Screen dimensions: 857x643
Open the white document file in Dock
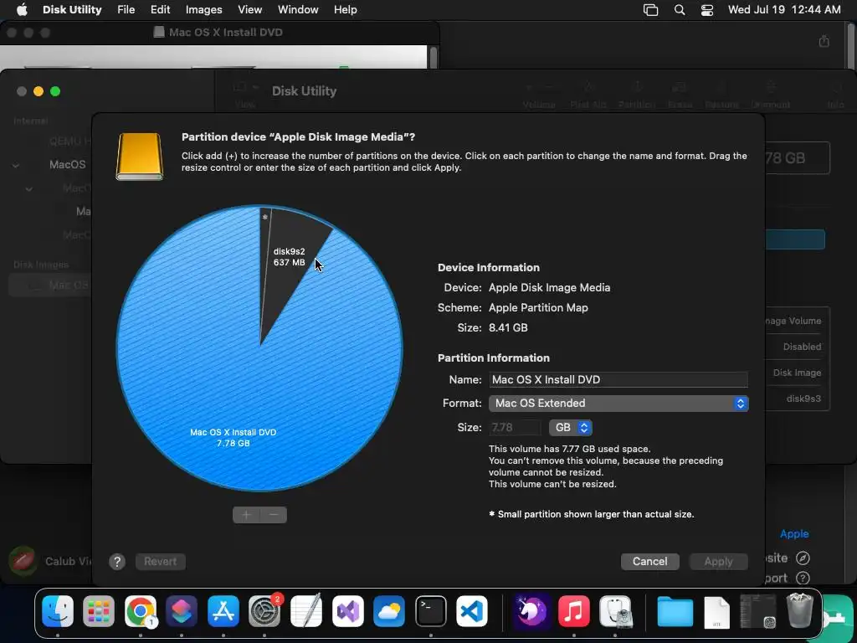pyautogui.click(x=716, y=612)
